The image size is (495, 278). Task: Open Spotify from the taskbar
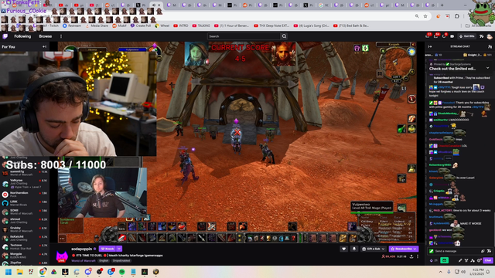(122, 272)
